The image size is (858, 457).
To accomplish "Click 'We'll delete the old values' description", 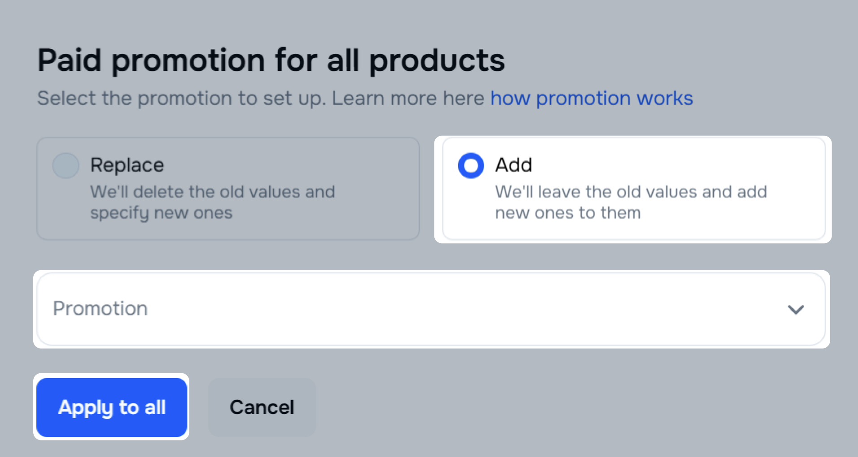I will click(x=213, y=192).
